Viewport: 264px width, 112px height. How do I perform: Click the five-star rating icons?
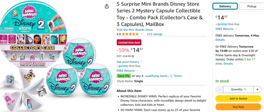tap(130, 34)
